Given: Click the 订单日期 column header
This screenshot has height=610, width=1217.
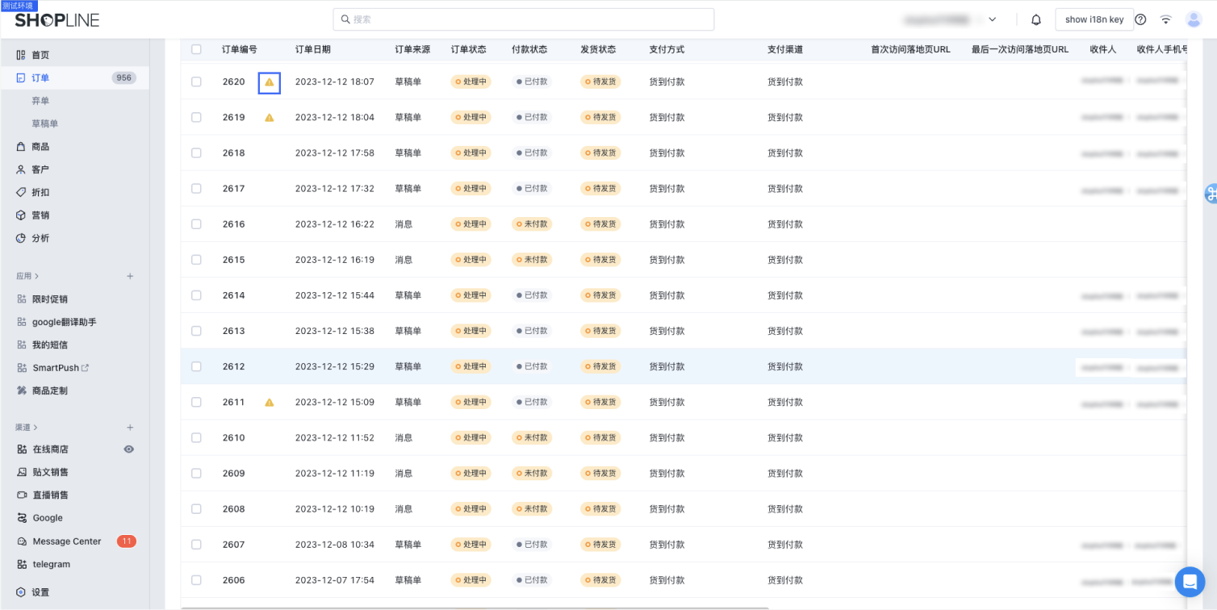Looking at the screenshot, I should pyautogui.click(x=312, y=49).
